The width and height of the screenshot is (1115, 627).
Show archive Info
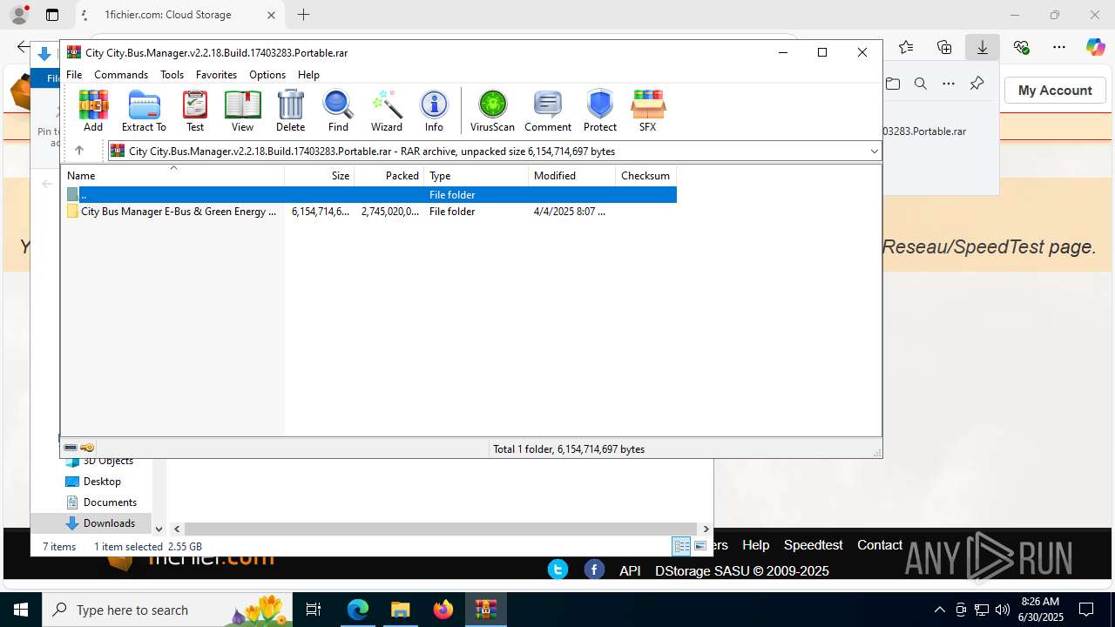pyautogui.click(x=434, y=111)
